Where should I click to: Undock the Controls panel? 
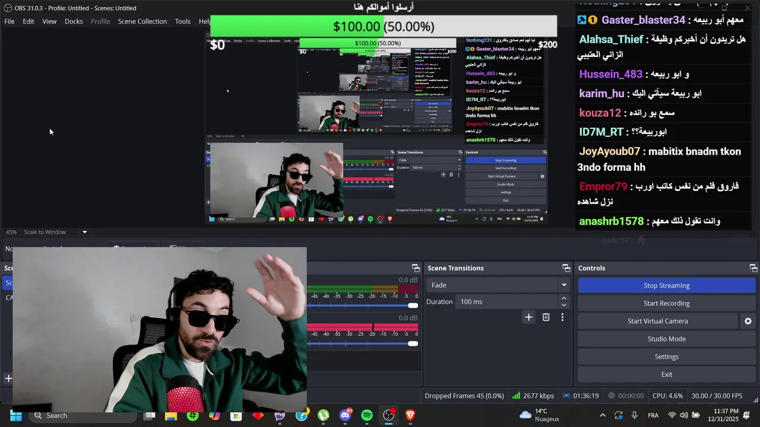coord(753,268)
